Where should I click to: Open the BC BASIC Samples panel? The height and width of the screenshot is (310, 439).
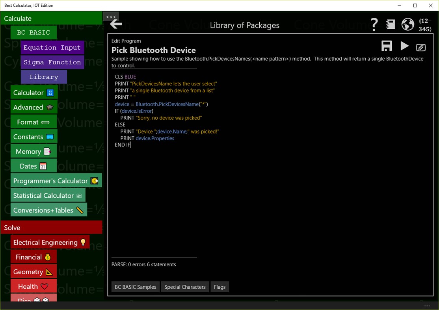coord(135,287)
